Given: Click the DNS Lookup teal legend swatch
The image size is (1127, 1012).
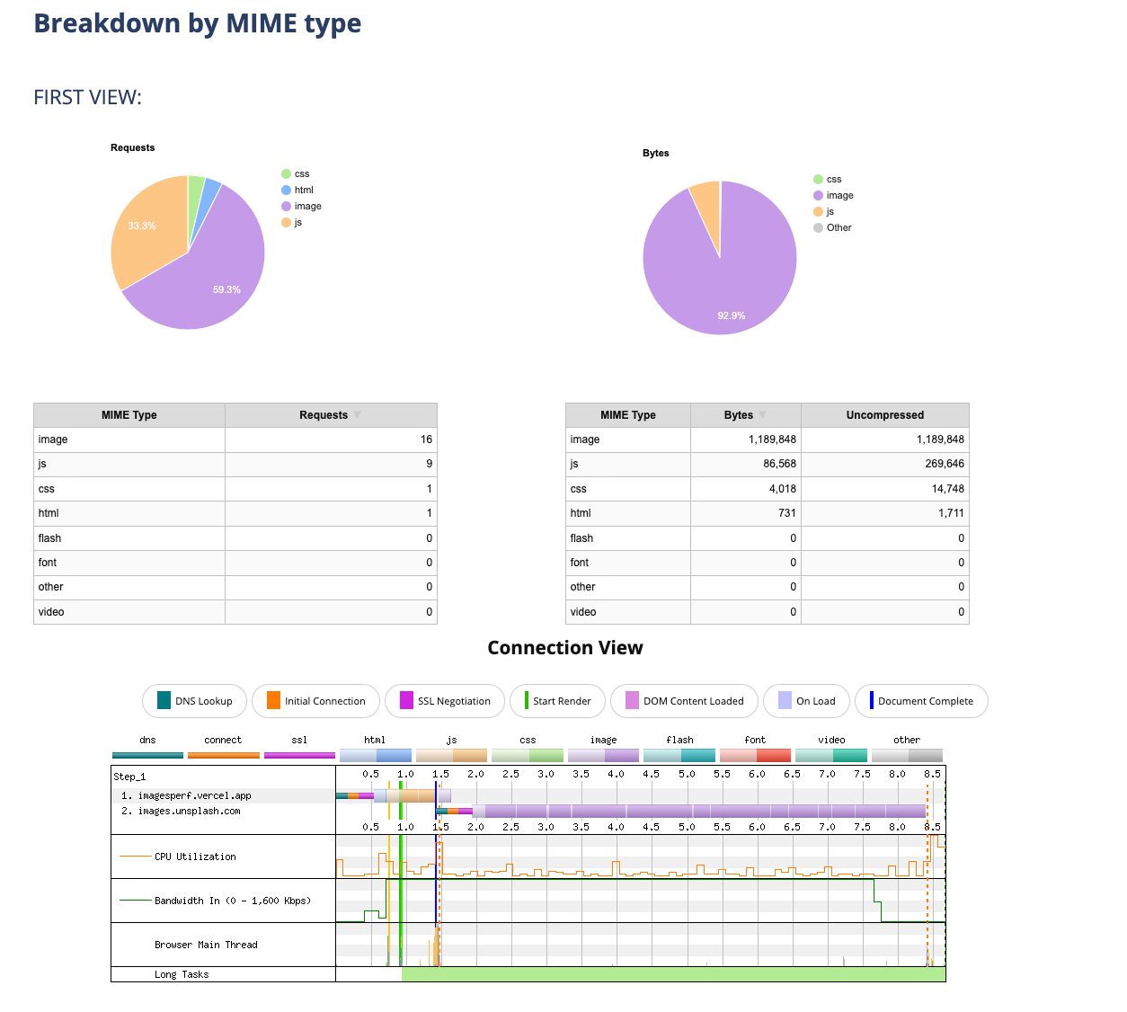Looking at the screenshot, I should (164, 701).
